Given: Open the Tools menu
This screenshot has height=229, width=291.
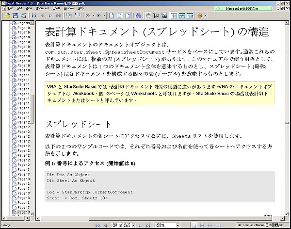Looking at the screenshot, I should point(57,8).
